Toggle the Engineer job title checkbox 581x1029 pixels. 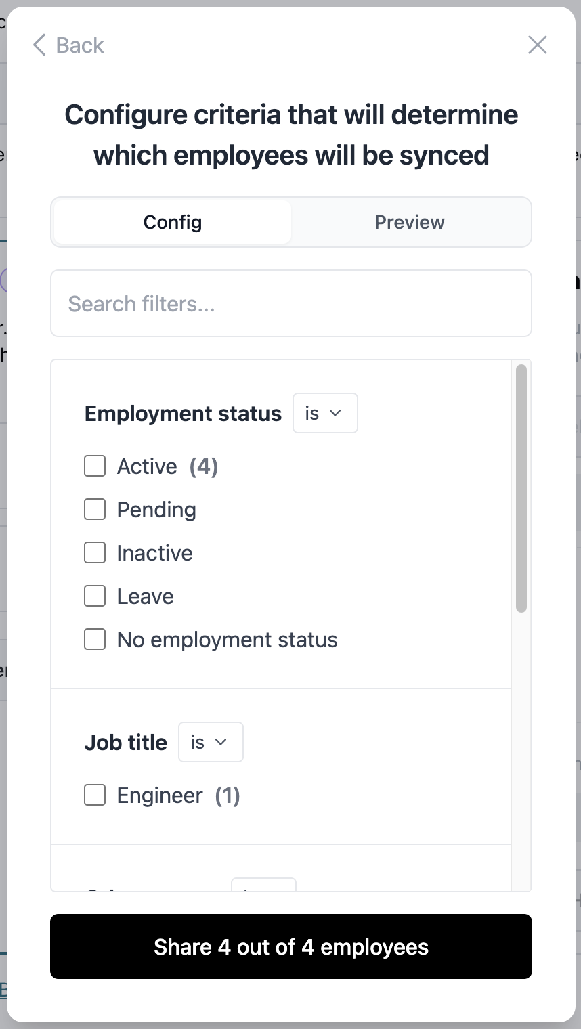click(x=95, y=795)
